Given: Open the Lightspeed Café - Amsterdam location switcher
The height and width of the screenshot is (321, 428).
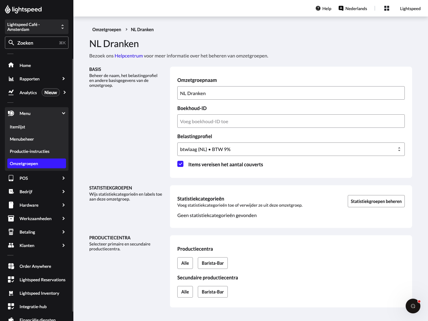Looking at the screenshot, I should 37,27.
